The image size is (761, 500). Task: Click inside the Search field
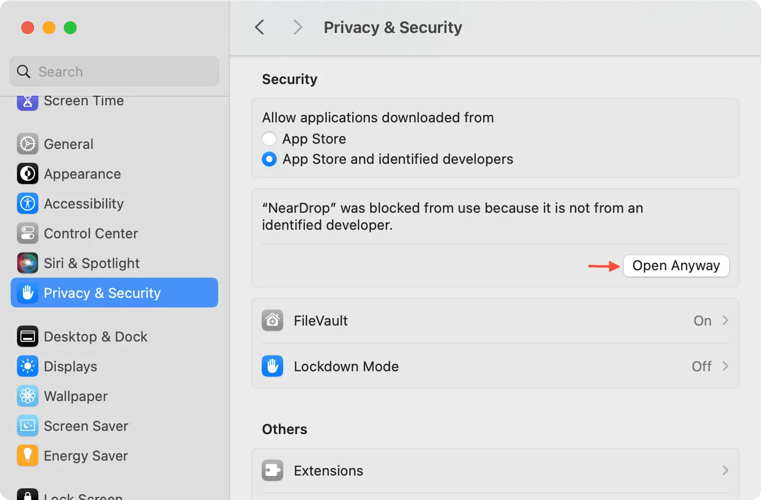[114, 71]
